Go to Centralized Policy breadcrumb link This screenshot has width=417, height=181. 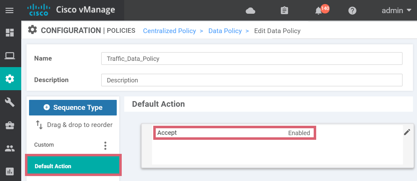click(x=169, y=31)
